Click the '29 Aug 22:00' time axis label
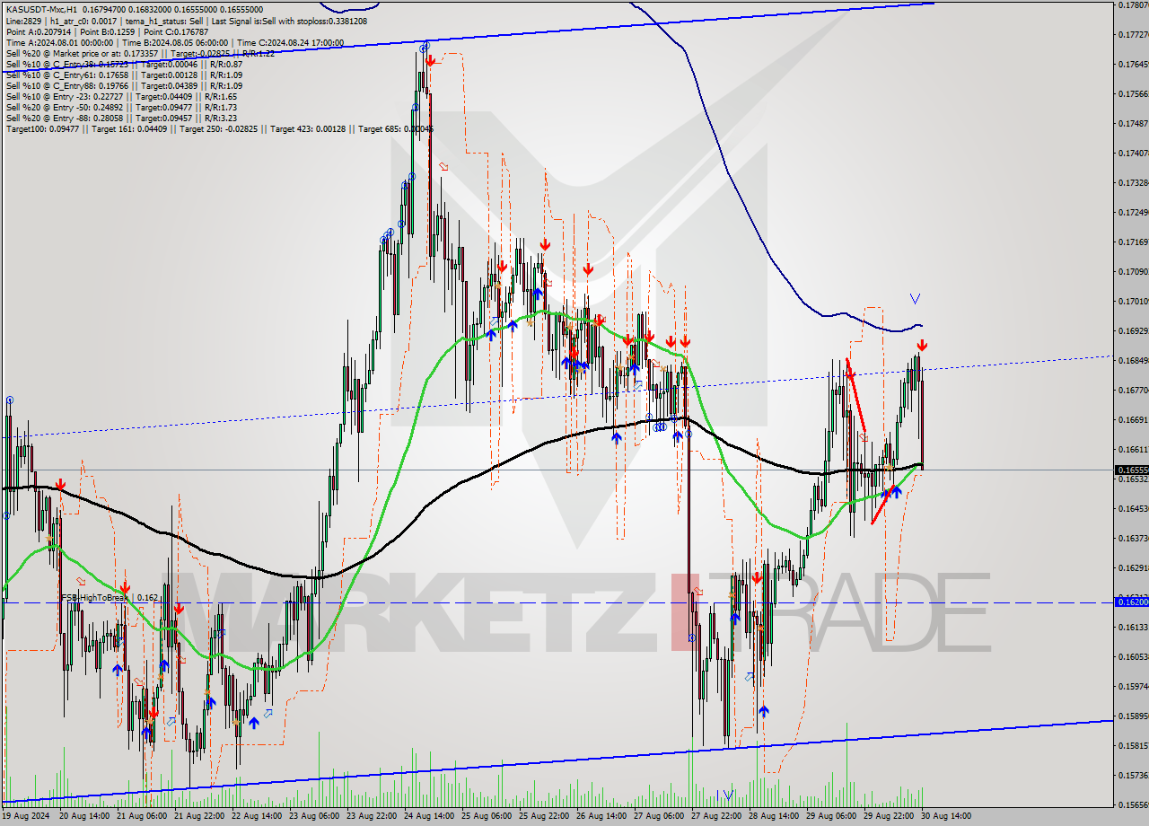 [888, 816]
